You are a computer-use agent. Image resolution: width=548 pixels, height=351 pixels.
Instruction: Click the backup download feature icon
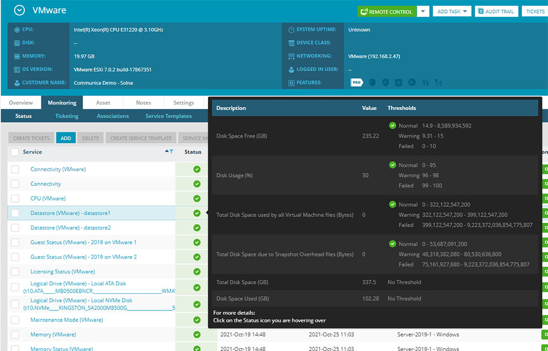pyautogui.click(x=398, y=83)
